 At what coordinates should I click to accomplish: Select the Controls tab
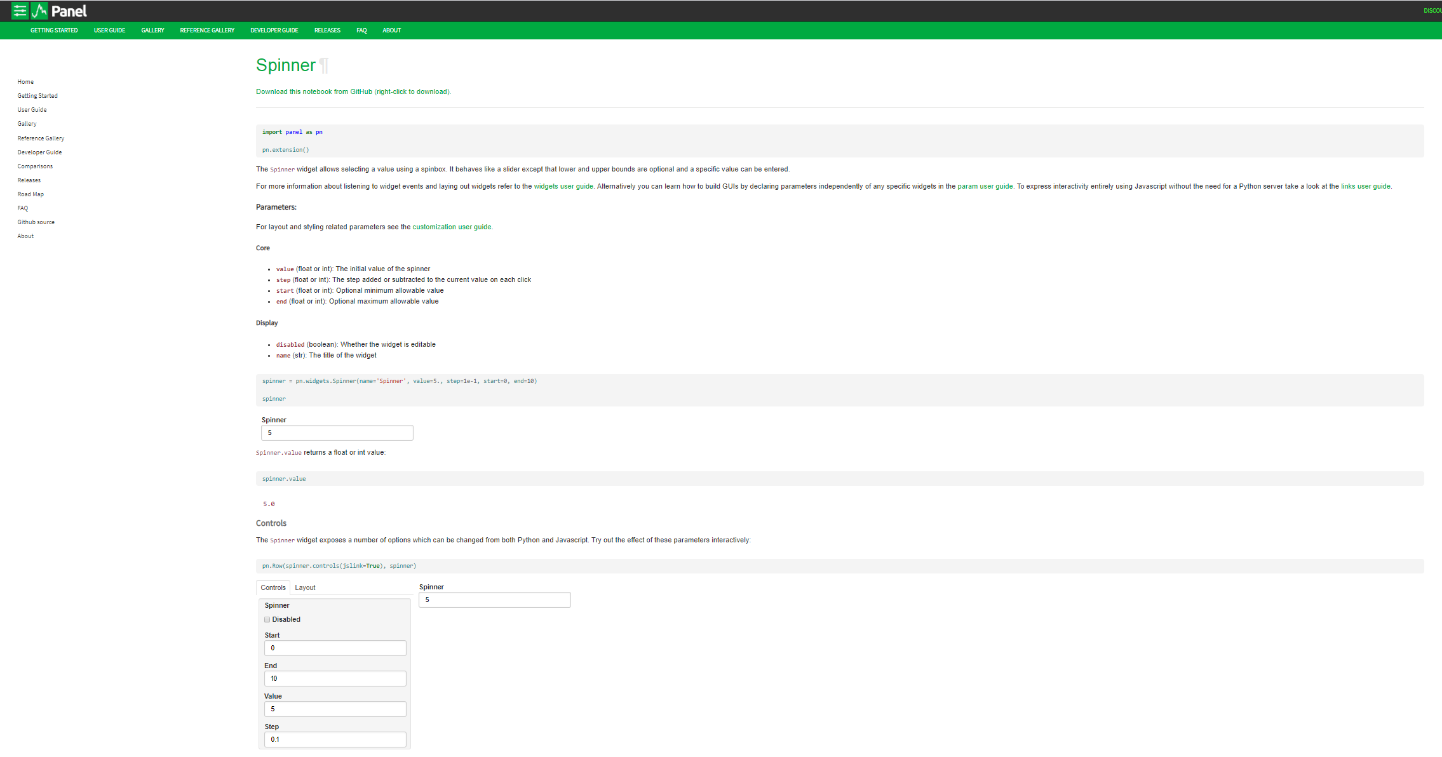click(273, 587)
